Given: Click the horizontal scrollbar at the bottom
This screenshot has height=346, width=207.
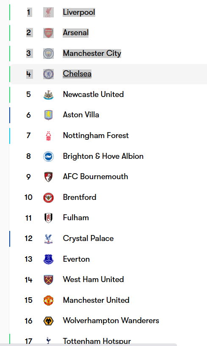Looking at the screenshot, I should click(x=88, y=345).
